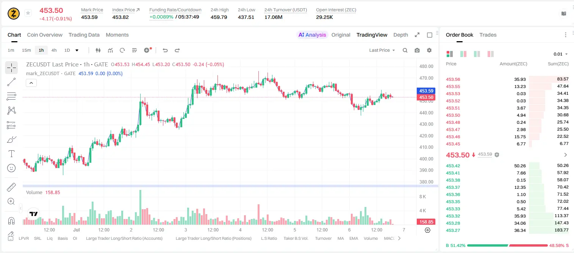574x253 pixels.
Task: Open chart settings gear icon
Action: pos(429,50)
